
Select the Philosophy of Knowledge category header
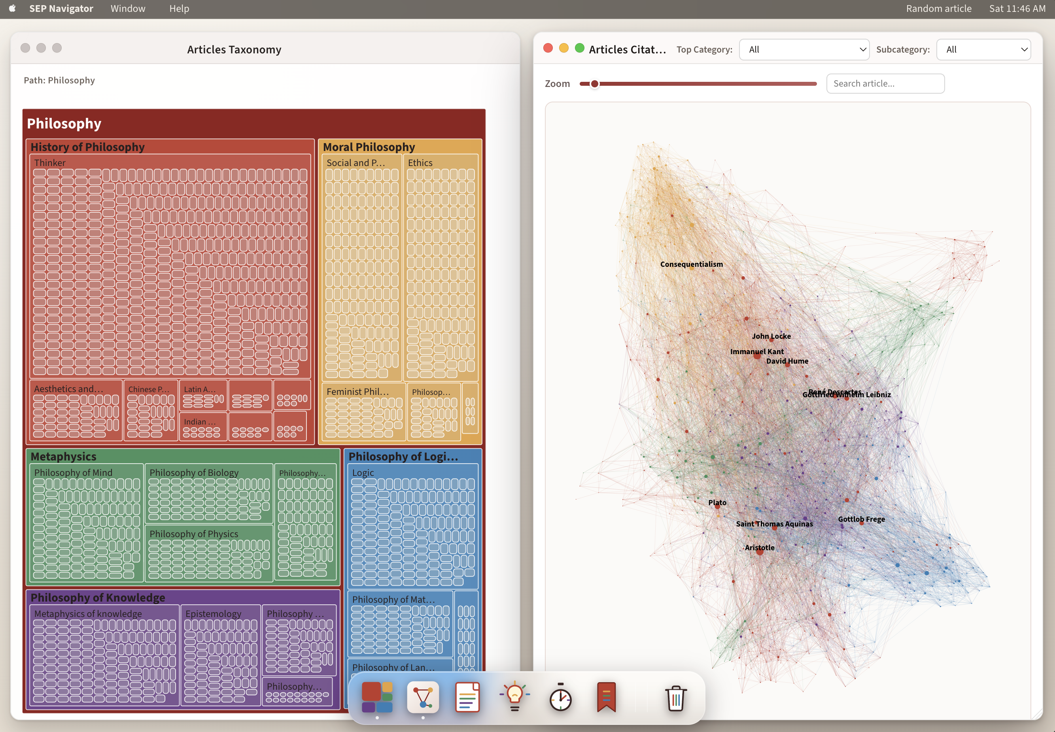tap(98, 598)
